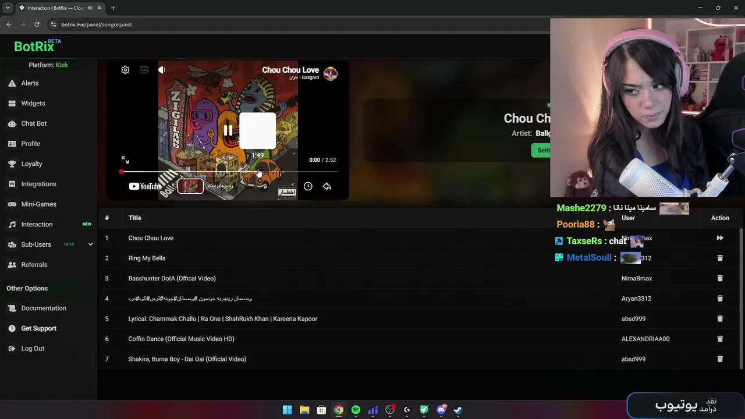745x419 pixels.
Task: Open OBS Studio from the taskbar
Action: tap(390, 410)
